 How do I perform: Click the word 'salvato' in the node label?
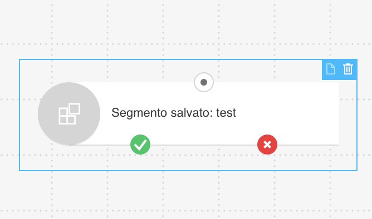pyautogui.click(x=190, y=113)
